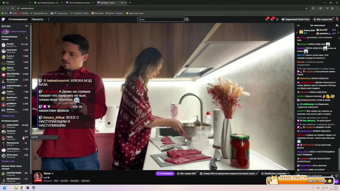Show previous gift leaderboard entry

pos(297,32)
